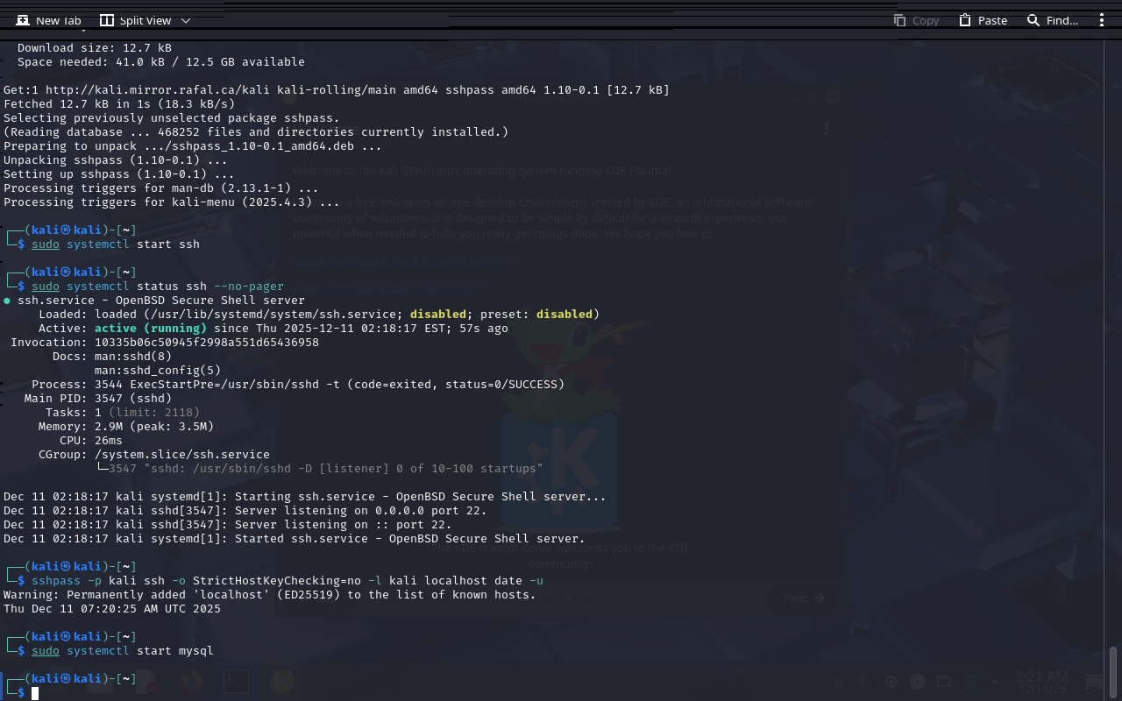Launch Firefox from the taskbar
Screen dimensions: 1122x701
click(190, 682)
